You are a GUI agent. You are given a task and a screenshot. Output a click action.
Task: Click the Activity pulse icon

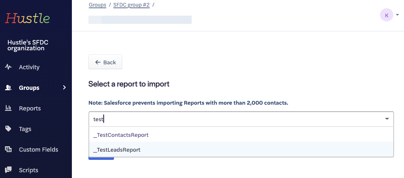8,67
